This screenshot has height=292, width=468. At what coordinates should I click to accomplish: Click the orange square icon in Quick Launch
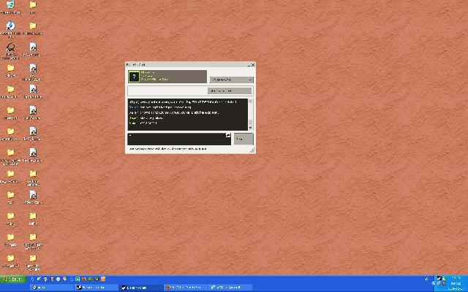click(x=103, y=279)
